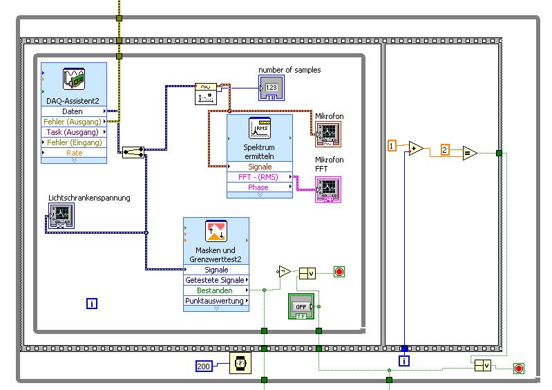Click the 200 millisecond numeric constant
This screenshot has width=552, height=390.
[204, 366]
